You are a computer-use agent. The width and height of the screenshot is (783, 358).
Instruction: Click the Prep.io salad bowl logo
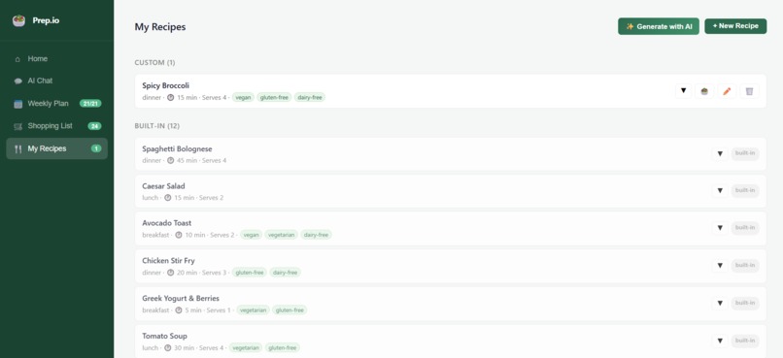[19, 20]
